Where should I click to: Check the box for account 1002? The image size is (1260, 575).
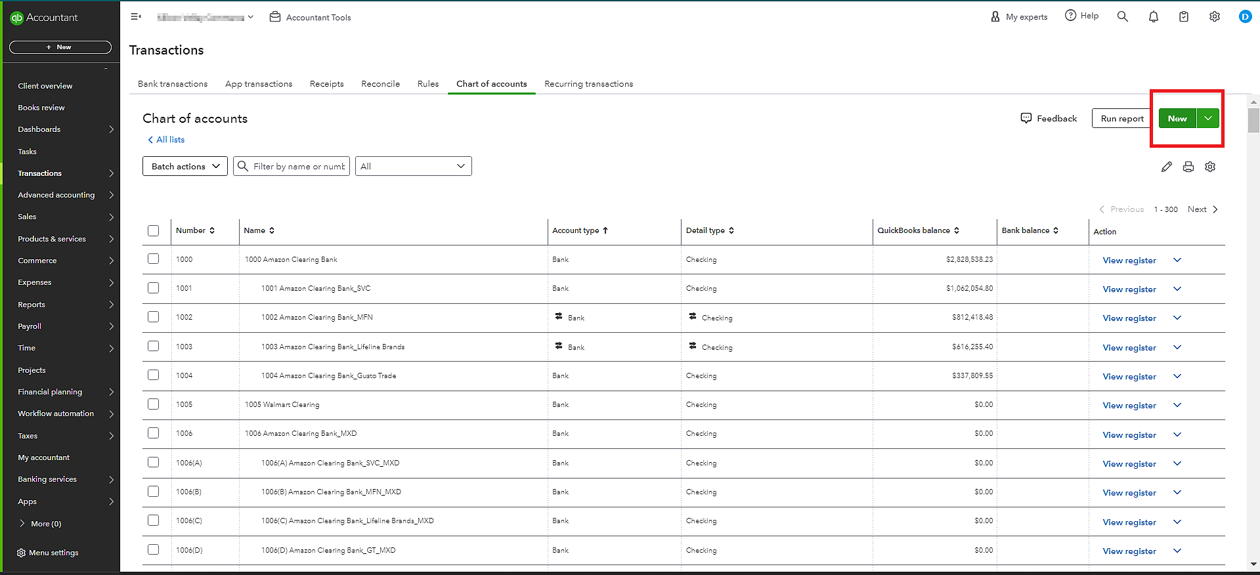154,316
